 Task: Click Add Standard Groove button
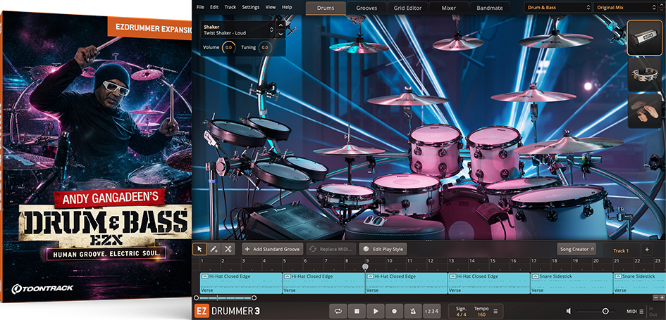272,249
